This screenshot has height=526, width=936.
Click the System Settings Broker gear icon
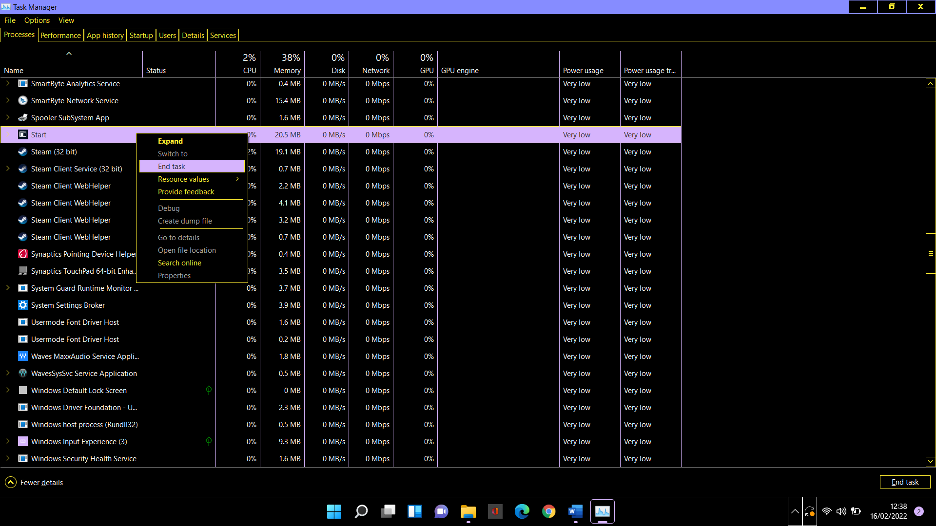point(22,305)
